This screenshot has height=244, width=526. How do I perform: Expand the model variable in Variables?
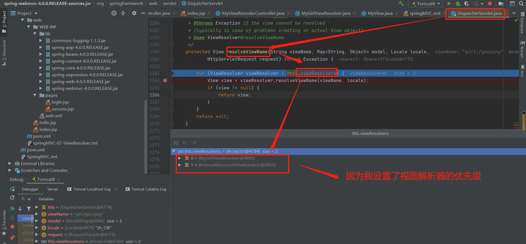click(37, 221)
